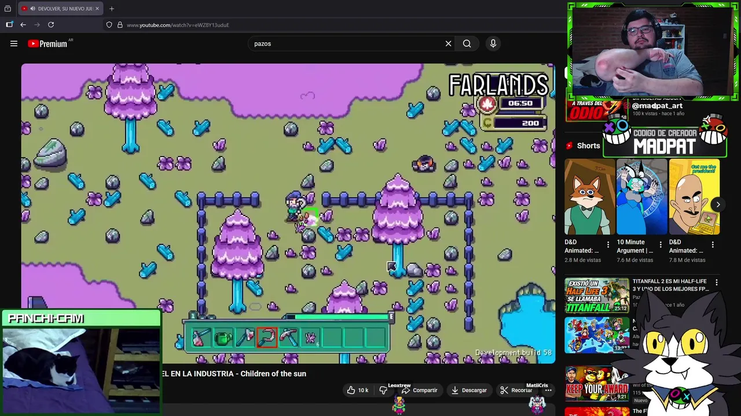741x416 pixels.
Task: Open the bald president D&D short
Action: click(694, 197)
